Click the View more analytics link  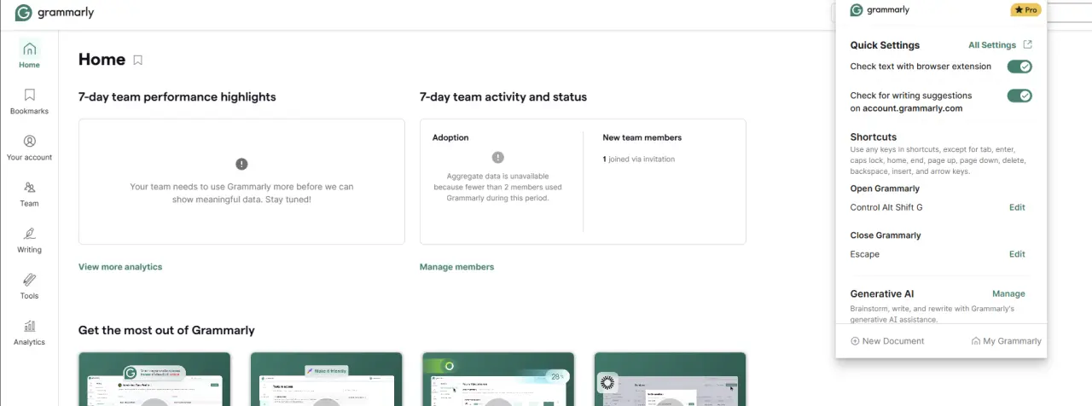(x=120, y=267)
